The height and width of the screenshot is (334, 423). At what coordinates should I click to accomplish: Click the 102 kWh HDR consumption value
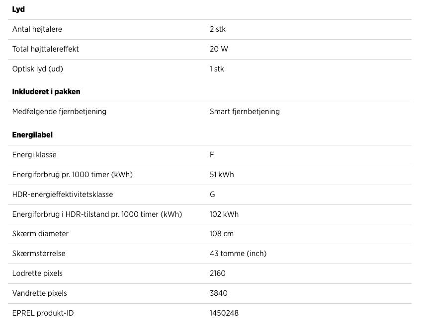tap(224, 214)
